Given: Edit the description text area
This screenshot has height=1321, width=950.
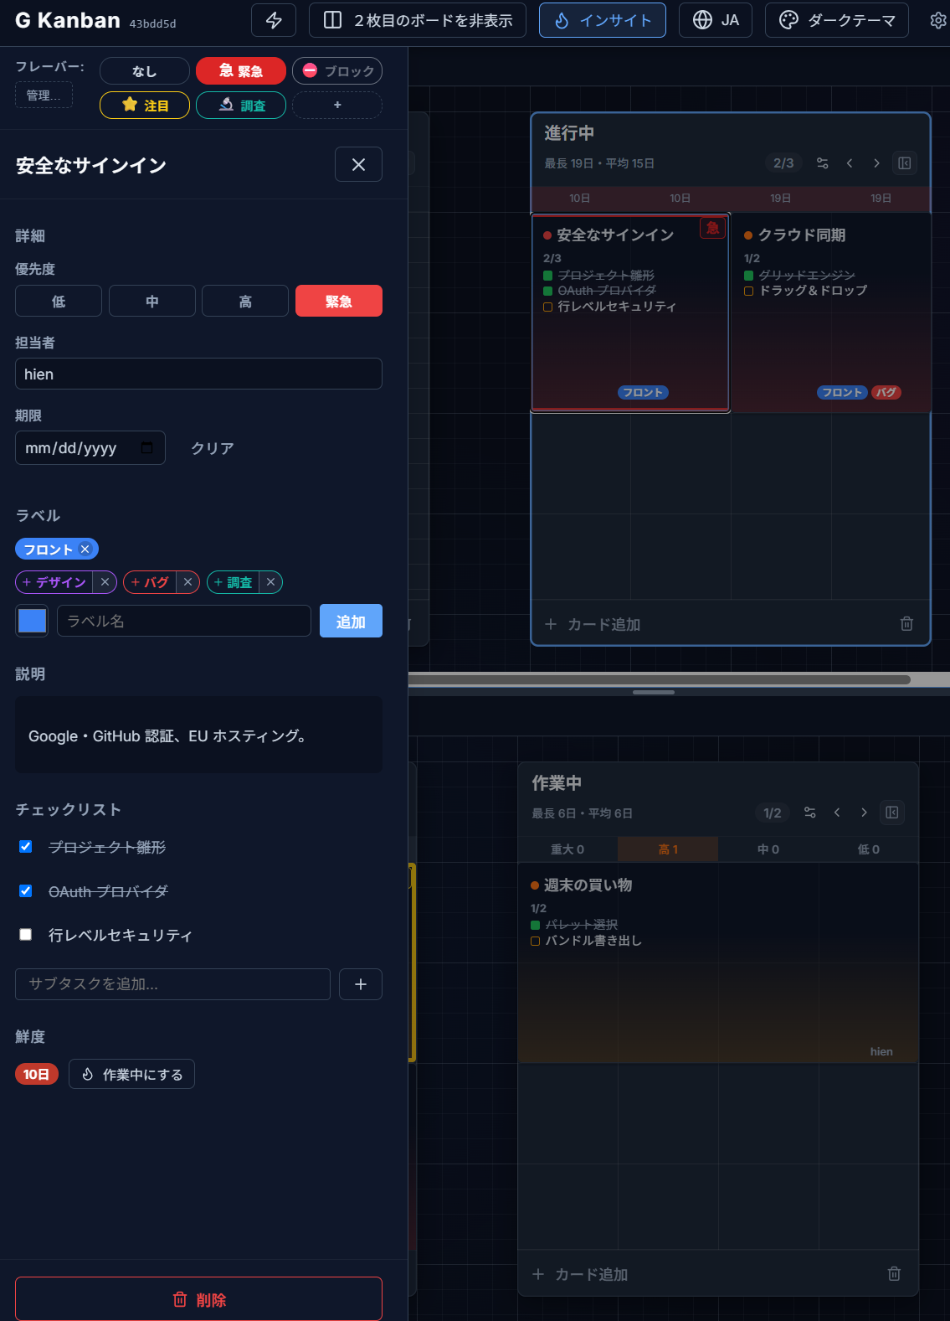Looking at the screenshot, I should click(198, 735).
